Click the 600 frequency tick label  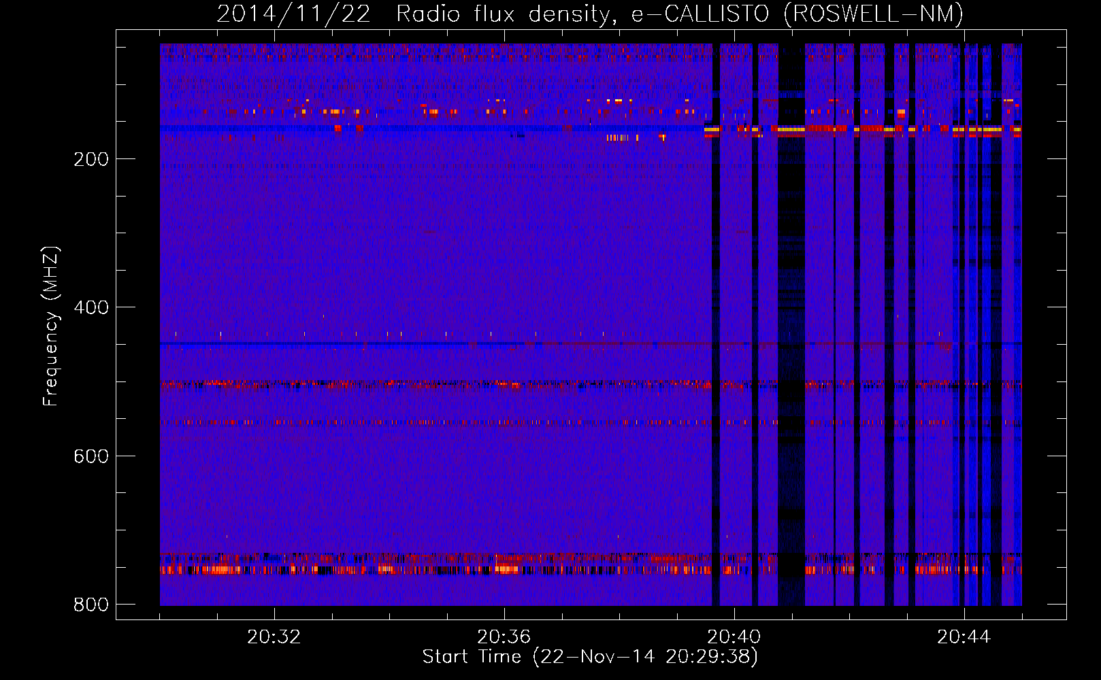pos(91,456)
